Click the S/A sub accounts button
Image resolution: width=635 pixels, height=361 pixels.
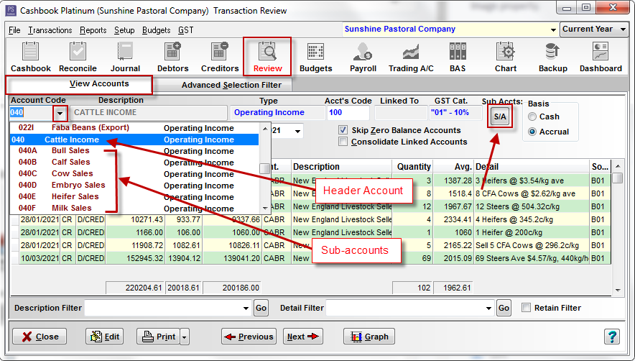coord(500,116)
